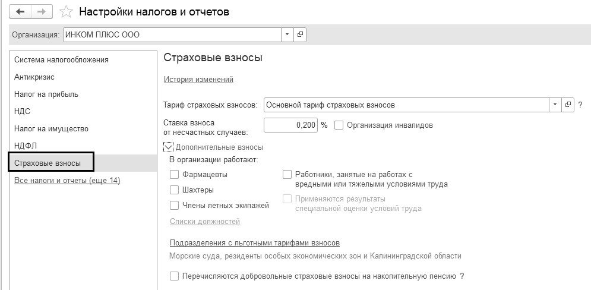Image resolution: width=591 pixels, height=290 pixels.
Task: Collapse the Дополнительные взносы section
Action: click(168, 147)
